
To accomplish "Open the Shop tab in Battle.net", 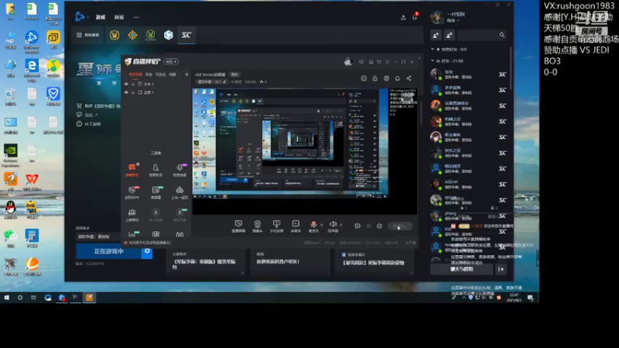I will point(119,17).
